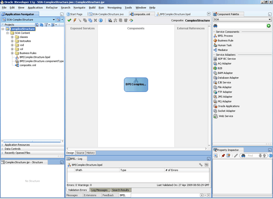
Task: Collapse the SOA Content node
Action: 8,33
